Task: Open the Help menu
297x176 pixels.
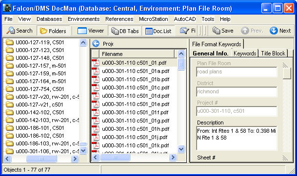Action: 225,19
